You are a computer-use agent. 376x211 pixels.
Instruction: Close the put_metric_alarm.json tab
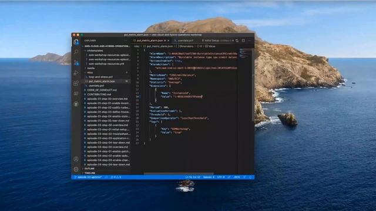pyautogui.click(x=169, y=40)
